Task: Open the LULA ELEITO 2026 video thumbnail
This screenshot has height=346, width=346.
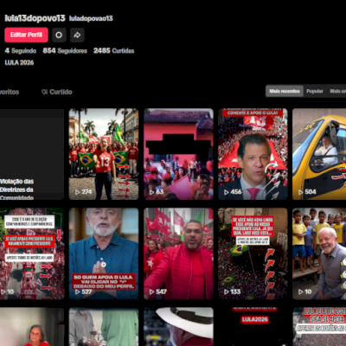Action: pyautogui.click(x=319, y=327)
